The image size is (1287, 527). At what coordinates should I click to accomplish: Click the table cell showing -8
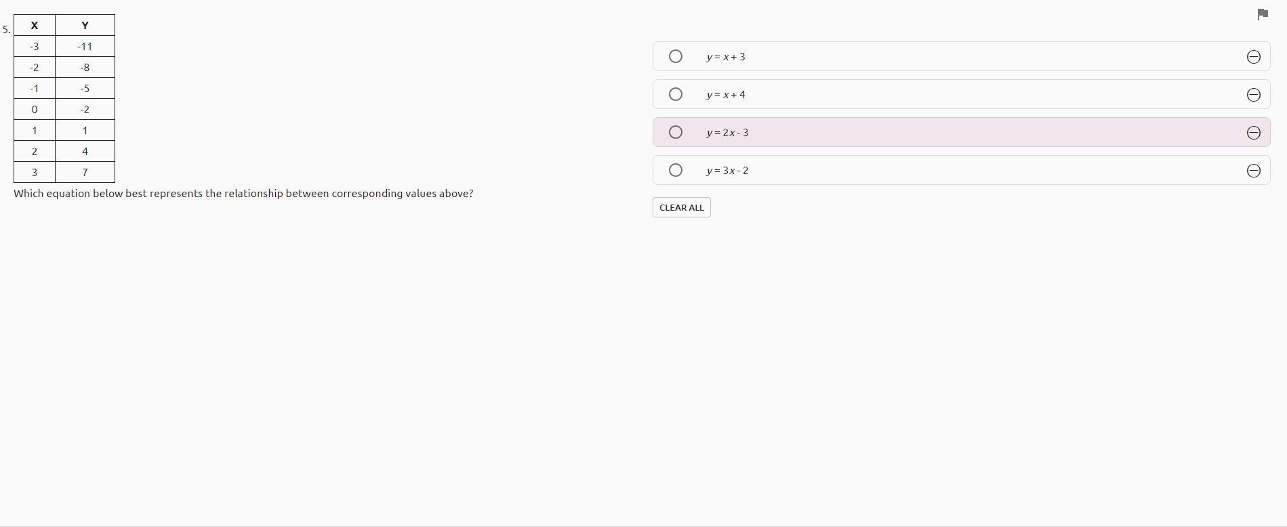[x=85, y=68]
